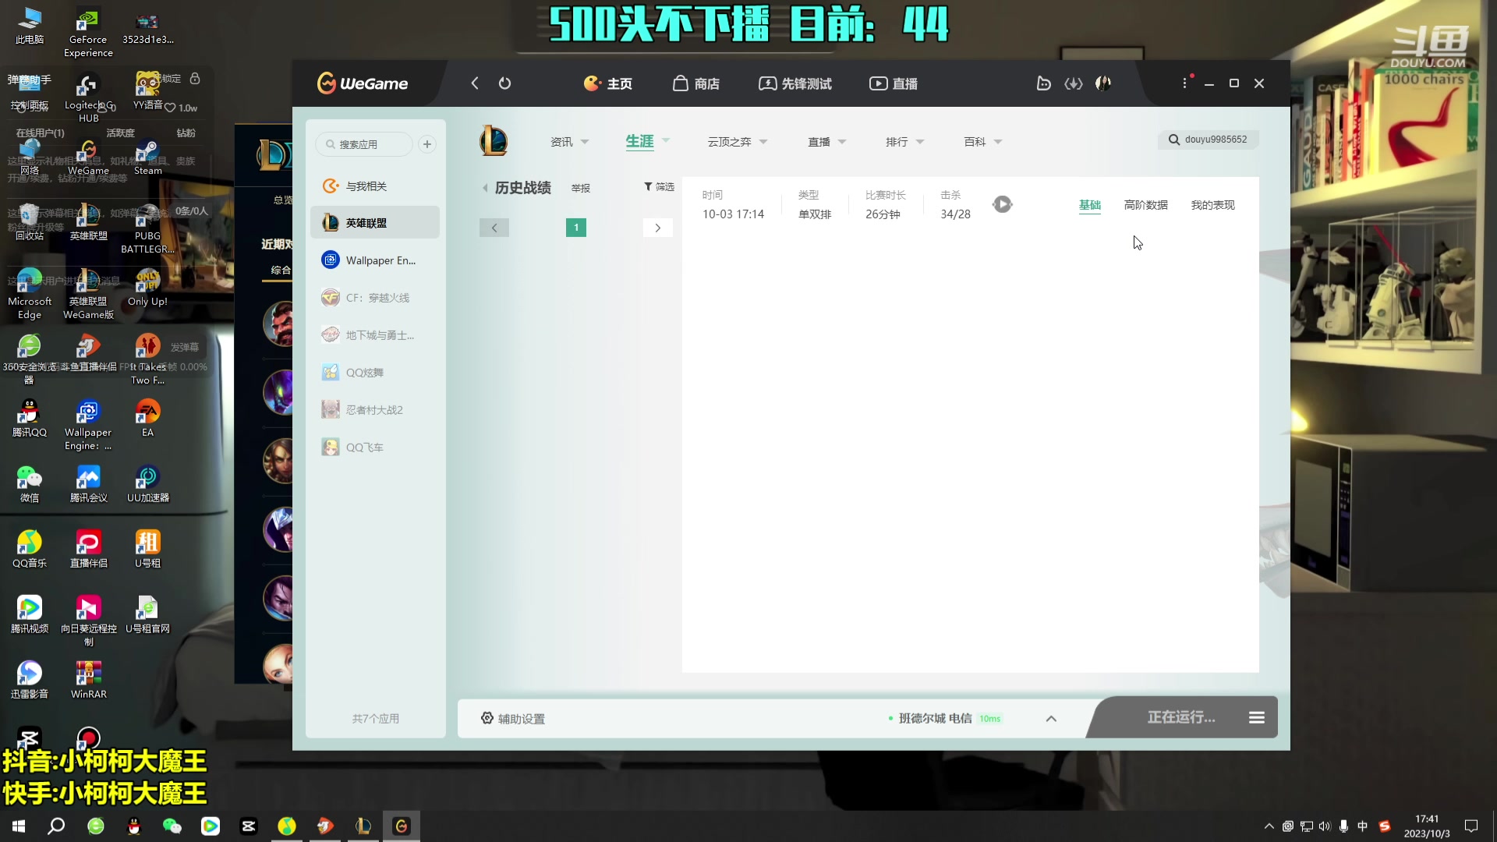The width and height of the screenshot is (1497, 842).
Task: Click the League of Legends logo icon
Action: click(494, 141)
